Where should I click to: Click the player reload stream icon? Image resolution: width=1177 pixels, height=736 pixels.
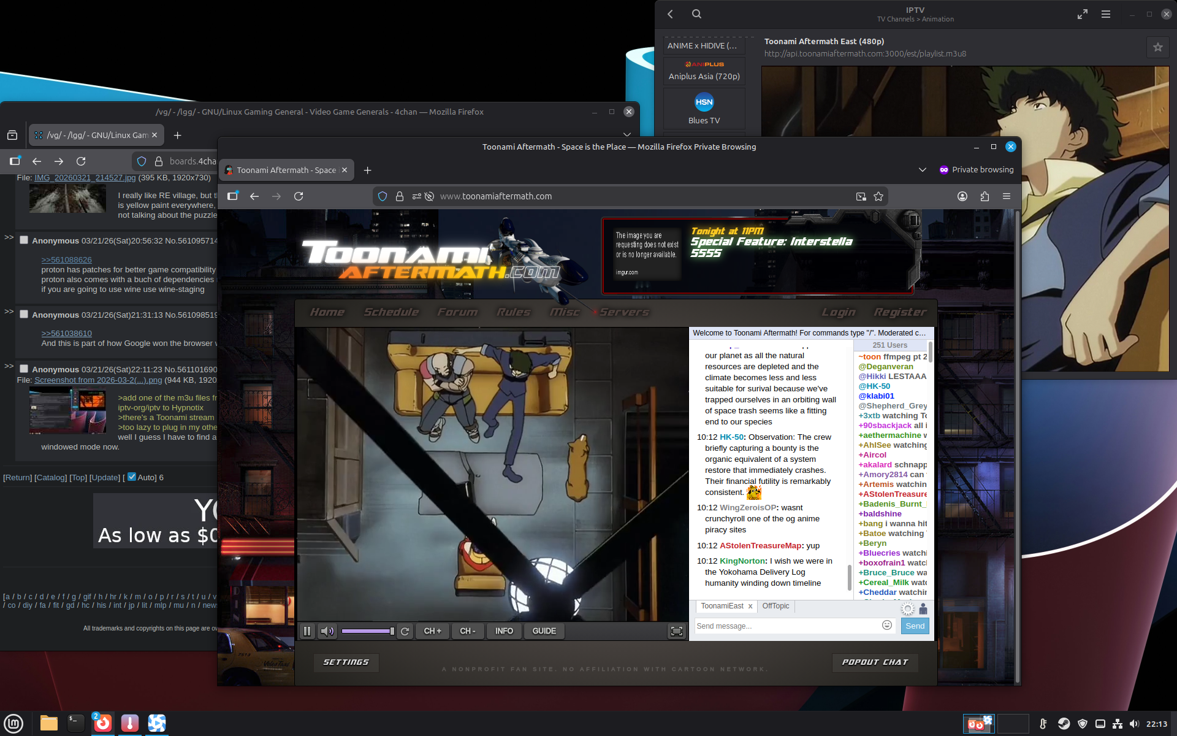[x=405, y=631]
